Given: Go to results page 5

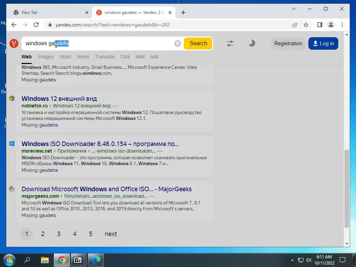Looking at the screenshot, I should tap(91, 234).
